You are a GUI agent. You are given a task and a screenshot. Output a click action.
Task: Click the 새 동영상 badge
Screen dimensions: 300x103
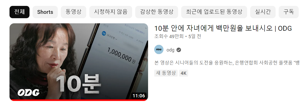point(166,73)
